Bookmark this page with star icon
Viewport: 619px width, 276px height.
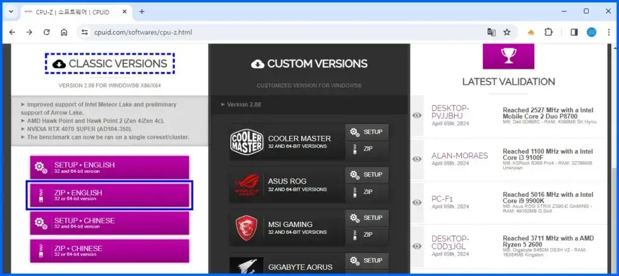pos(507,33)
